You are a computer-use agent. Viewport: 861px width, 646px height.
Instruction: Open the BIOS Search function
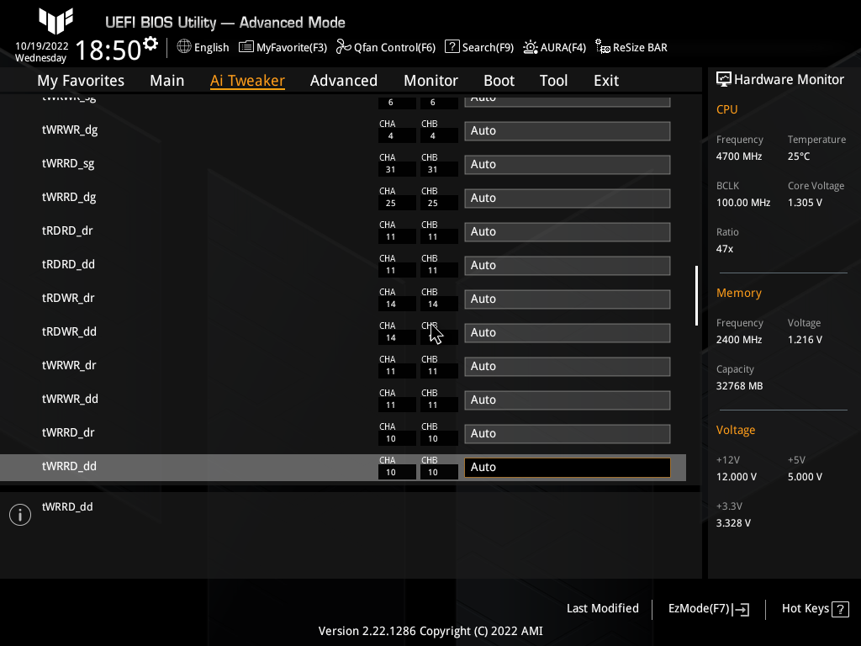(x=478, y=47)
